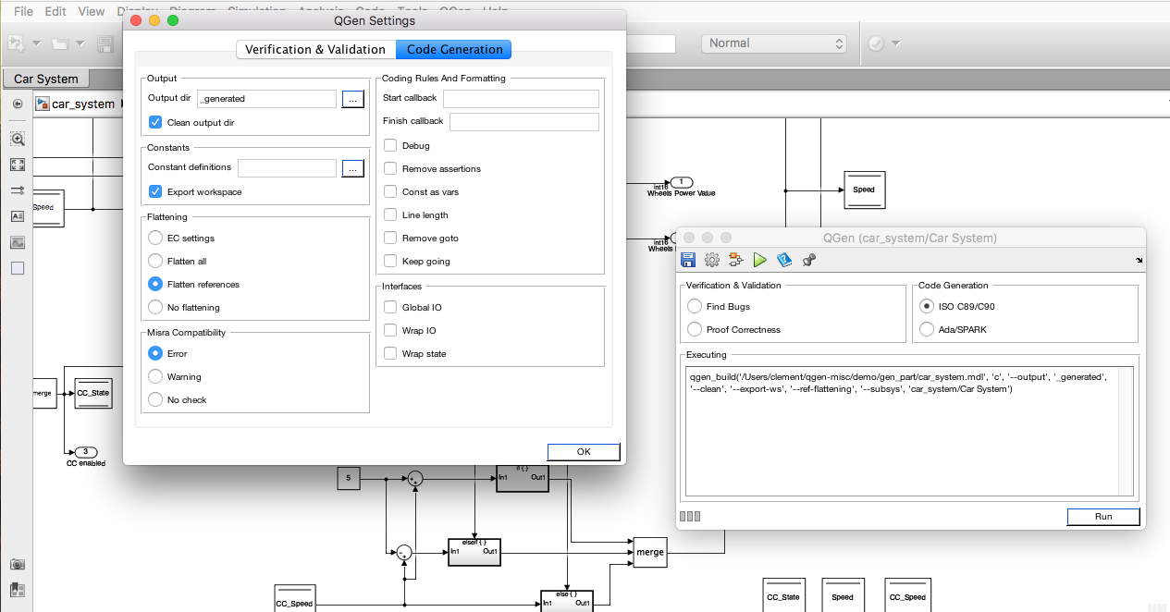
Task: Click the viewmarks icon below the camera
Action: pyautogui.click(x=18, y=590)
